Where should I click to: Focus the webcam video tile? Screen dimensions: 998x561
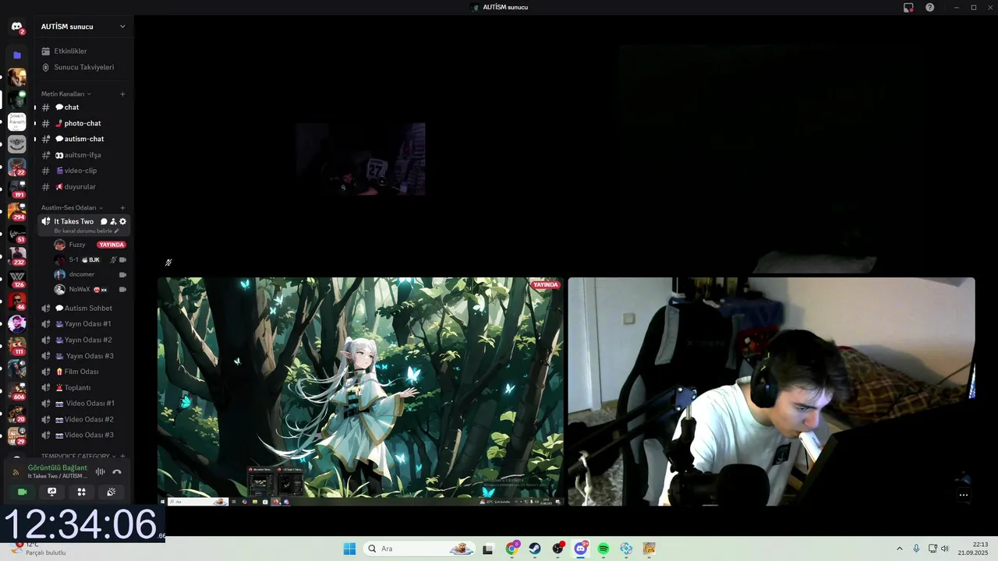click(x=771, y=391)
